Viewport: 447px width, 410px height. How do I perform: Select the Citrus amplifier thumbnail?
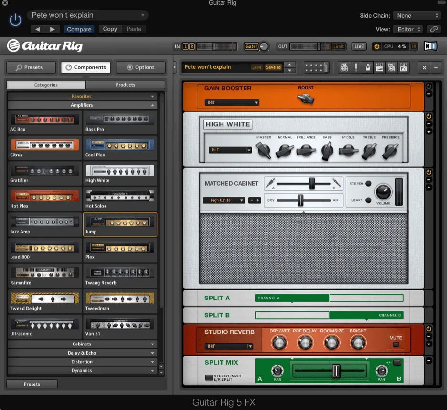point(45,145)
